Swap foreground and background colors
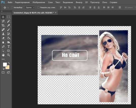This screenshot has height=108, width=136. (x=9, y=63)
